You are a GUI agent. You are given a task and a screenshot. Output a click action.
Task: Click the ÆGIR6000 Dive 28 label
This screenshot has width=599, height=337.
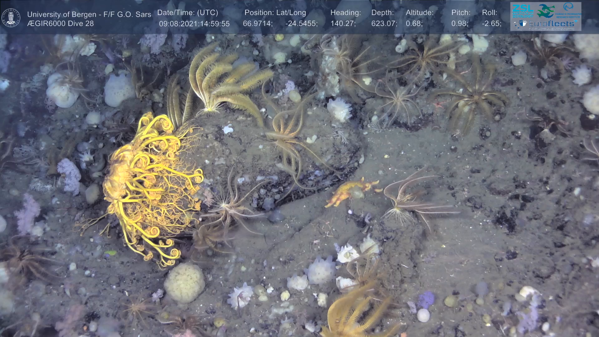[60, 23]
